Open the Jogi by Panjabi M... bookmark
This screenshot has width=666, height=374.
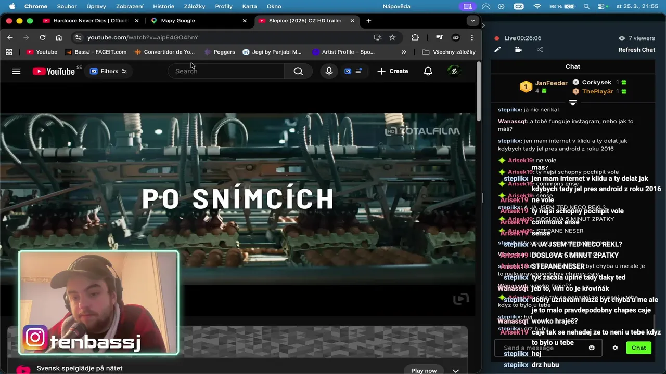(x=272, y=52)
